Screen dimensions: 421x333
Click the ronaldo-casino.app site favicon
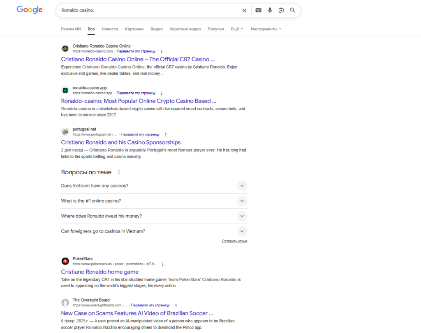click(65, 90)
